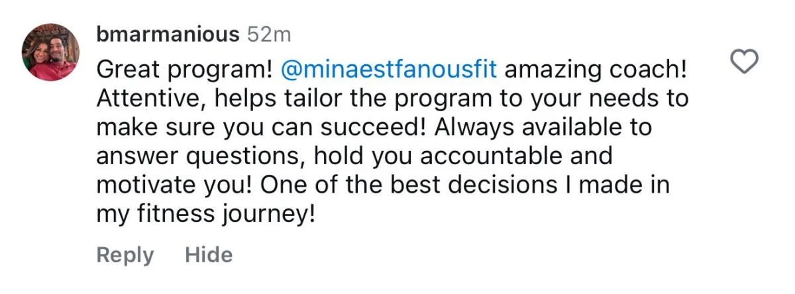Reply to the bmarmanious comment
Viewport: 795px width, 294px height.
click(x=125, y=256)
